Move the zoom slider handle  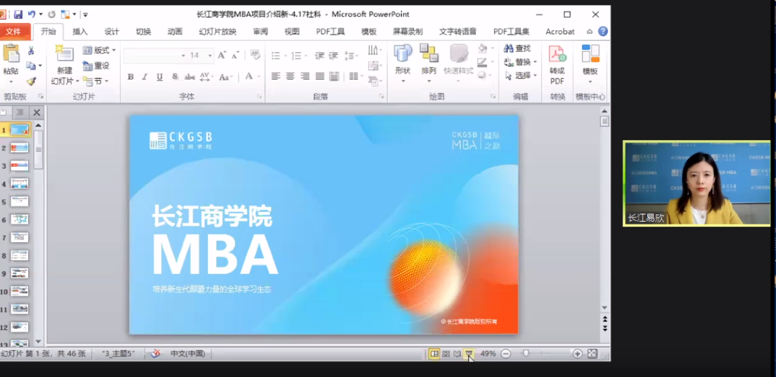pyautogui.click(x=526, y=354)
